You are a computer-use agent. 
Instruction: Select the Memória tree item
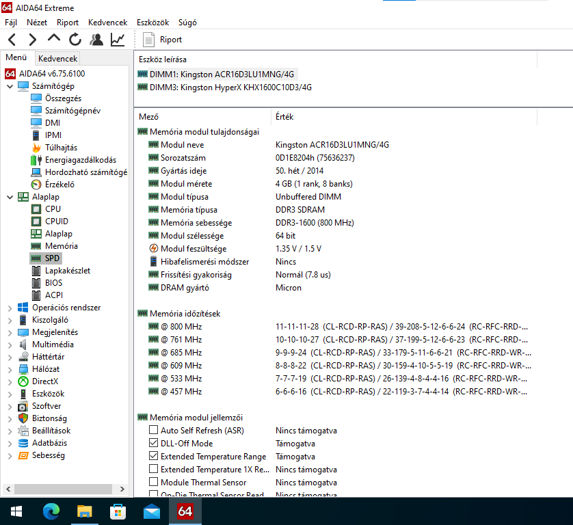pos(62,246)
